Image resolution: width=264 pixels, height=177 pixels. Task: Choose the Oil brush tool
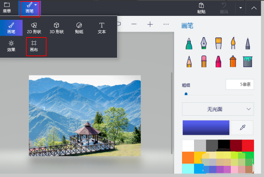(218, 43)
